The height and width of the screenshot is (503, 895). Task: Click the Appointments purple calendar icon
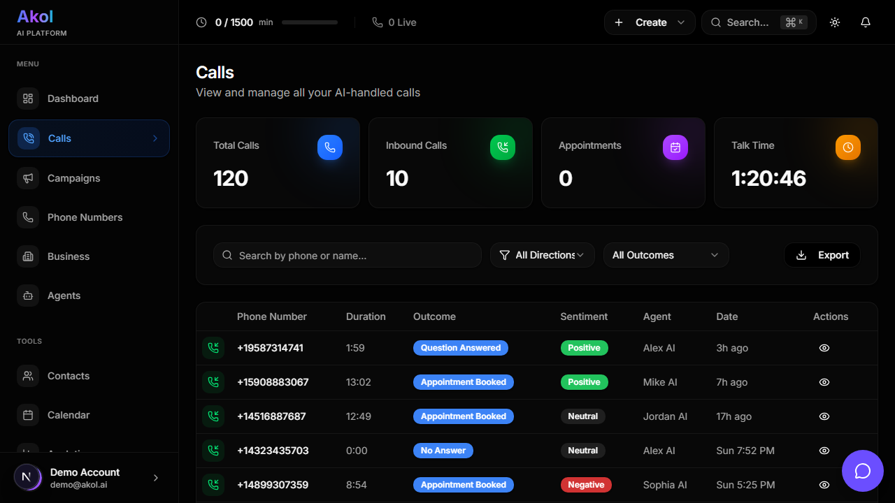[x=675, y=147]
